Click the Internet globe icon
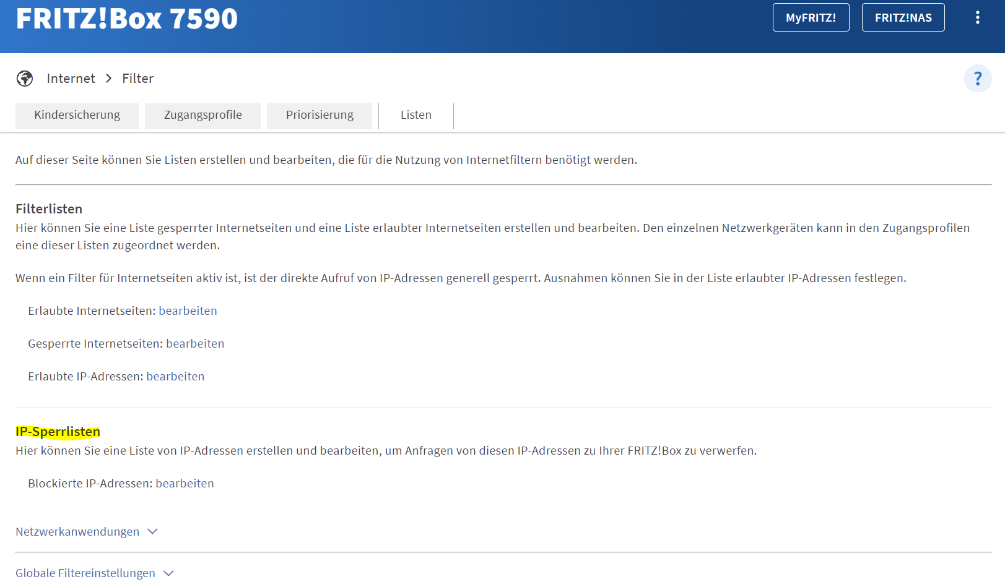This screenshot has width=1005, height=587. (x=25, y=79)
